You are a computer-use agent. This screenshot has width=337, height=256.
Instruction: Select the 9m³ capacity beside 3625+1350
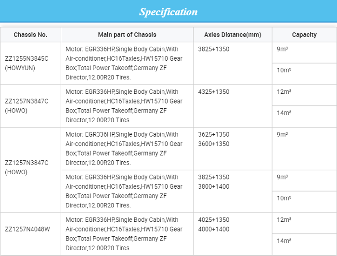click(x=282, y=135)
